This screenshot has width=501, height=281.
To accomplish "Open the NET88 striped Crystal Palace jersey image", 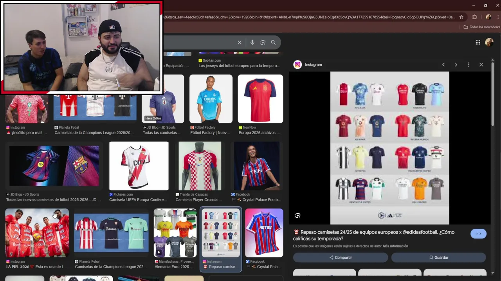I will [x=264, y=233].
